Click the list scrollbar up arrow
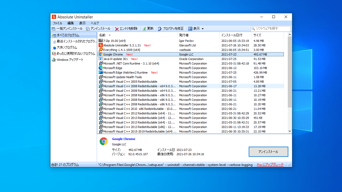 click(290, 35)
